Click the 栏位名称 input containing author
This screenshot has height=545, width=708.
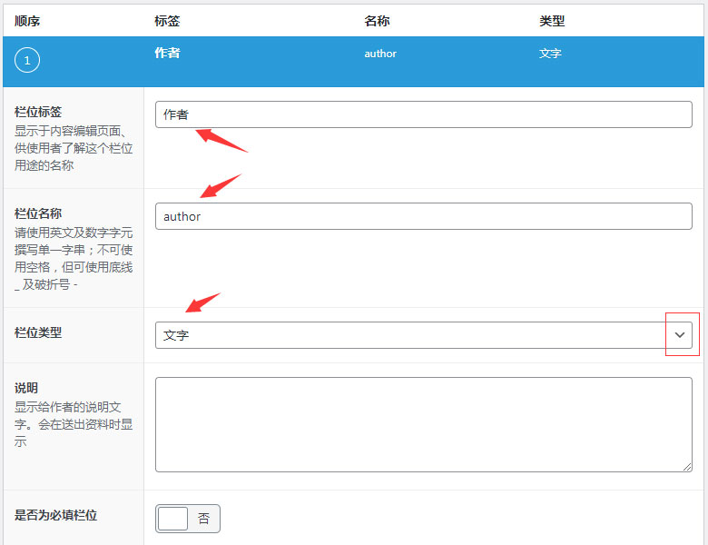tap(423, 216)
